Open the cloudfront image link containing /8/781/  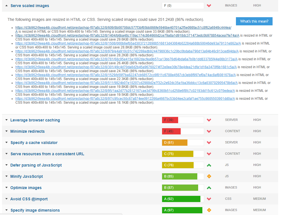click(126, 59)
